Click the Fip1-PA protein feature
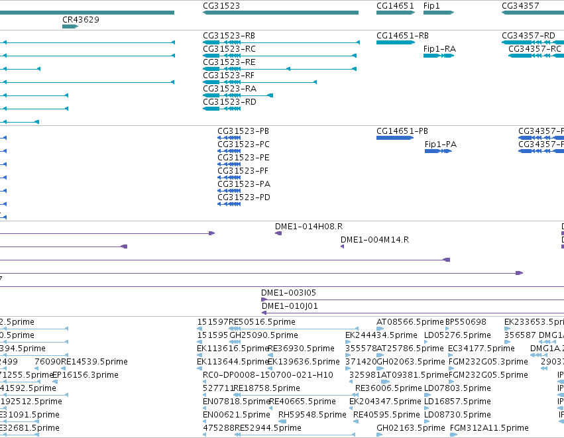This screenshot has width=564, height=438. (x=438, y=151)
